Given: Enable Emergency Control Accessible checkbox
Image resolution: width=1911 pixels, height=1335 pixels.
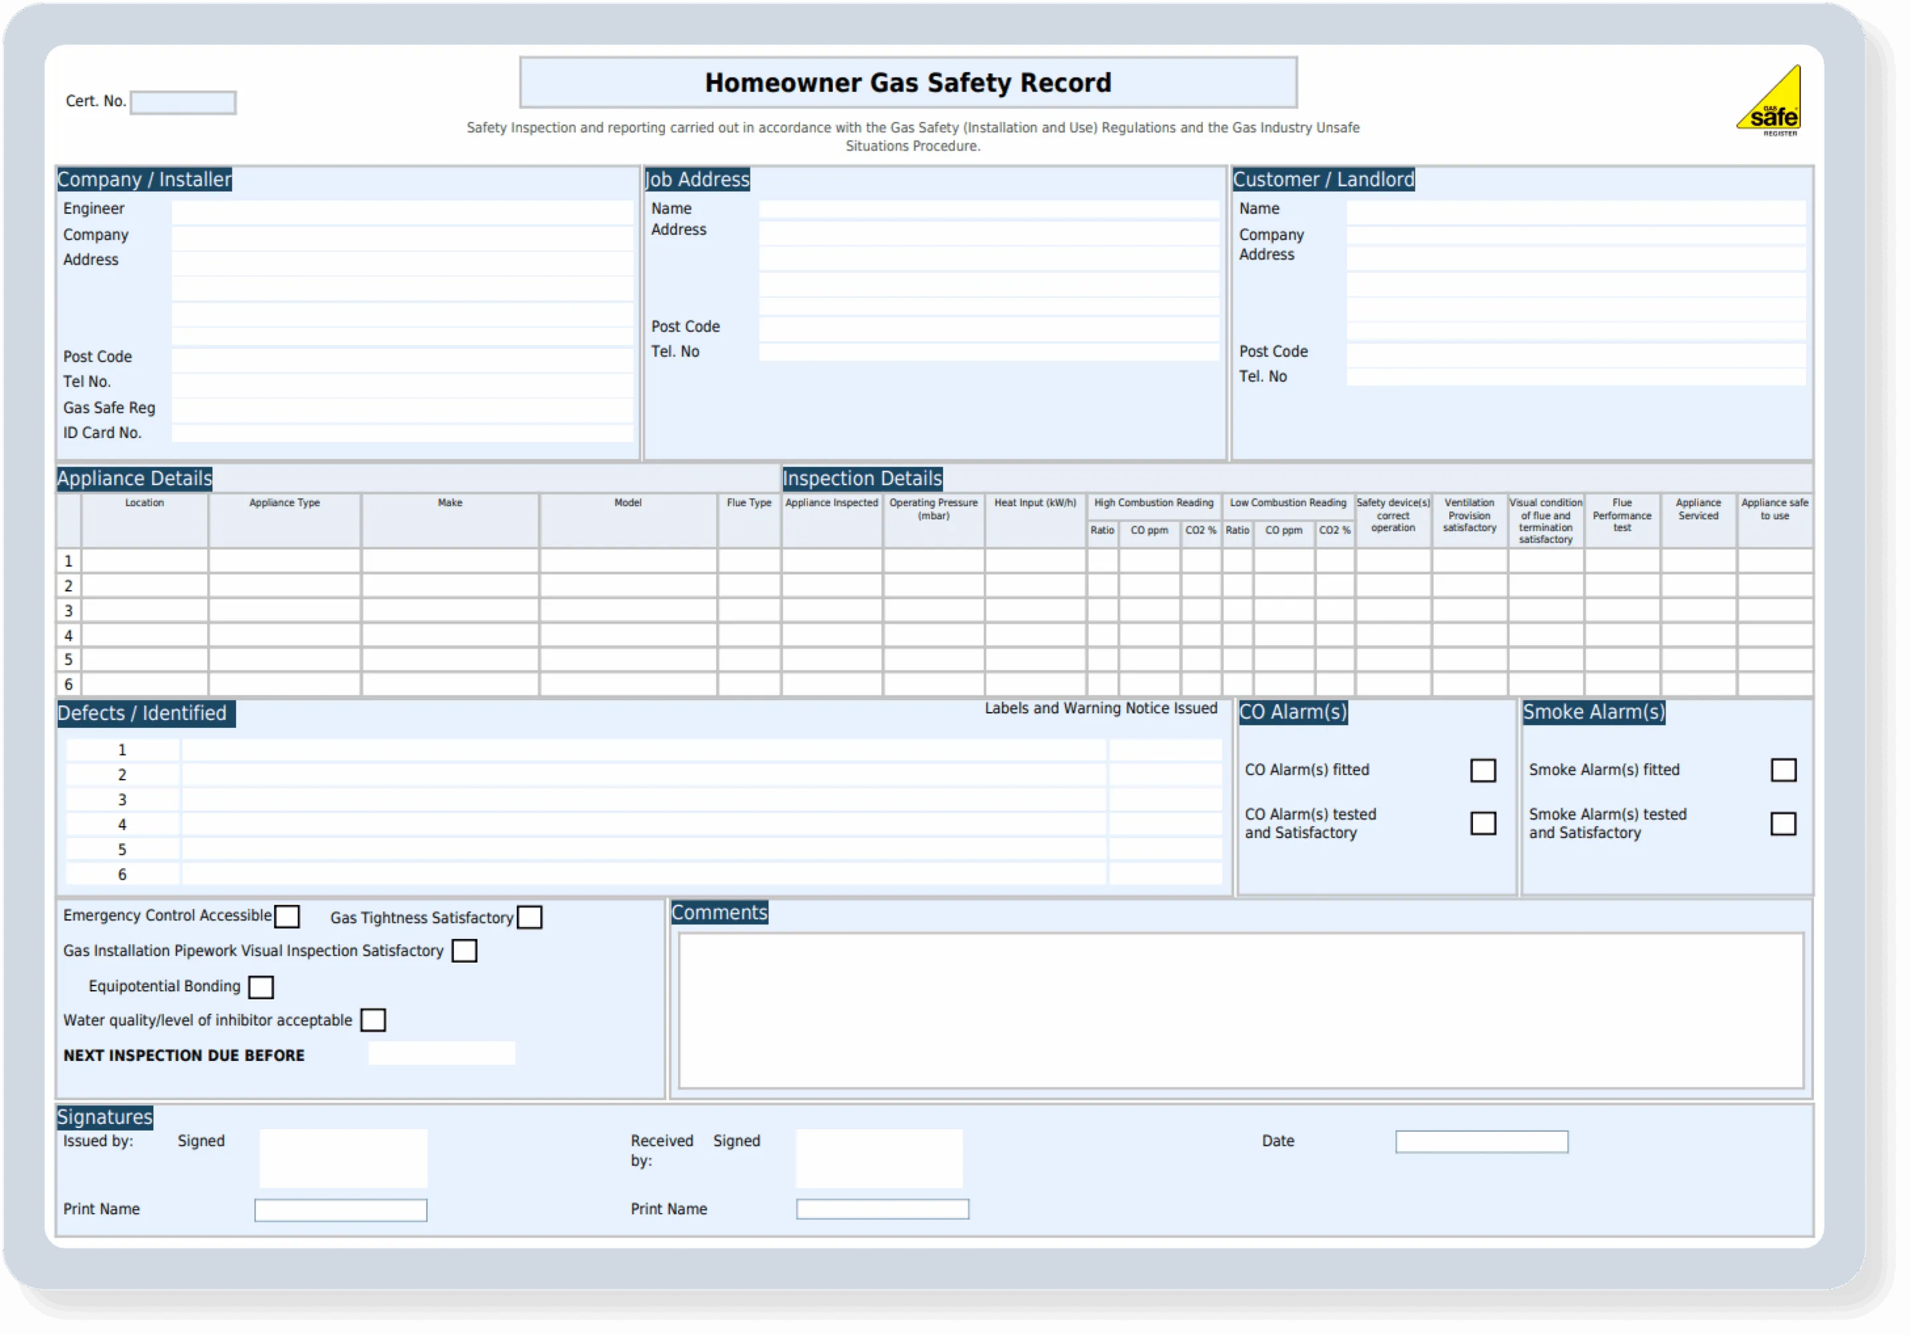Looking at the screenshot, I should (x=287, y=916).
